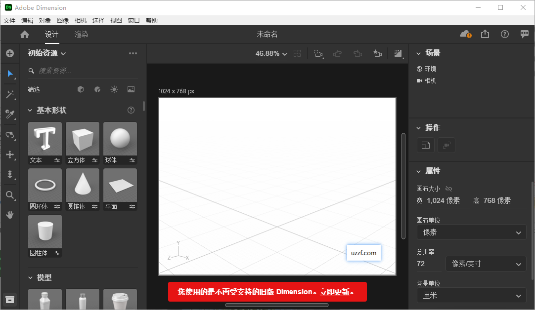Choose the Move tool in the toolbar
This screenshot has height=310, width=535.
(10, 155)
